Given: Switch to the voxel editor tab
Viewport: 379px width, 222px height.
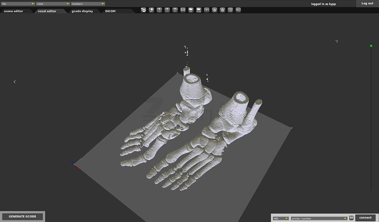Looking at the screenshot, I should pos(47,11).
